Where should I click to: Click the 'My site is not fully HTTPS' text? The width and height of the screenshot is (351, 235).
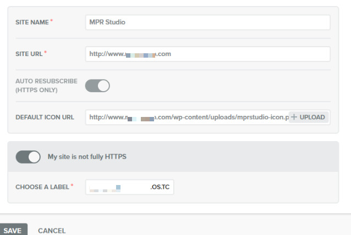click(87, 157)
